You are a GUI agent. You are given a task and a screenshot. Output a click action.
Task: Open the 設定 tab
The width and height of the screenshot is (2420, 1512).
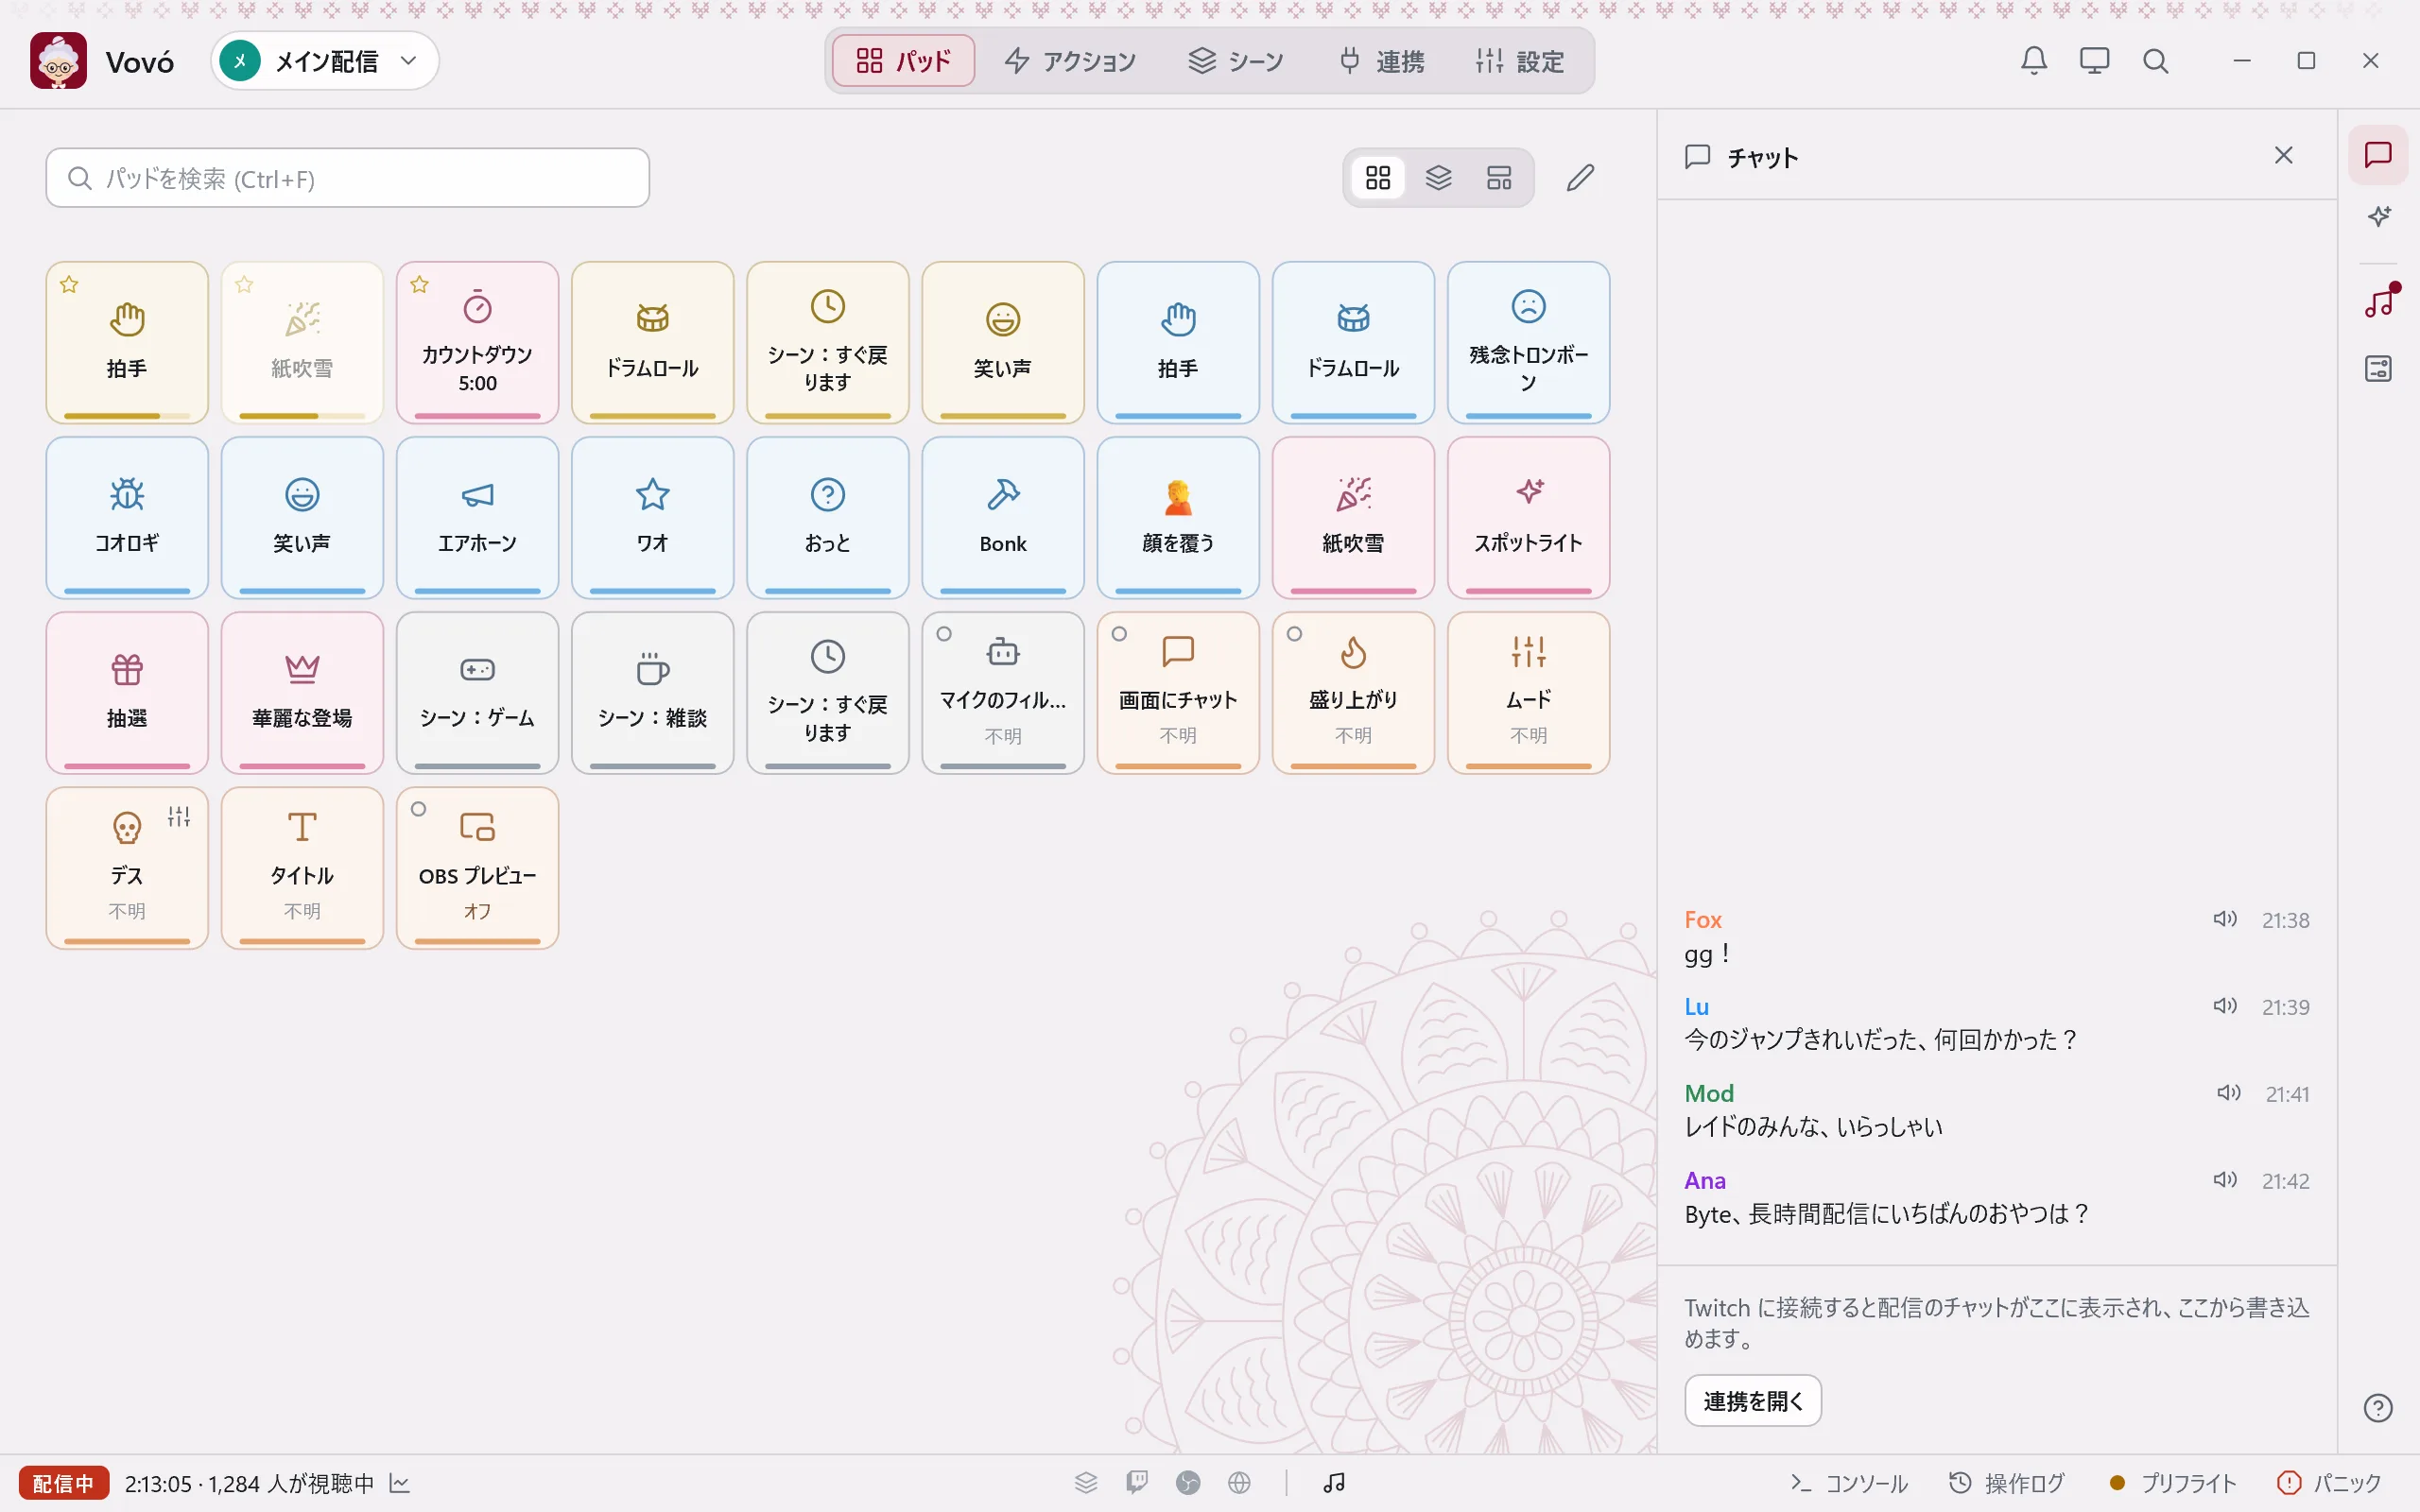pos(1520,61)
